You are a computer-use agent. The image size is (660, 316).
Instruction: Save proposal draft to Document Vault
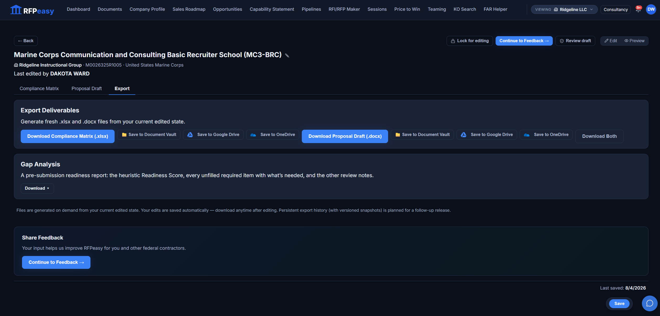tap(422, 135)
